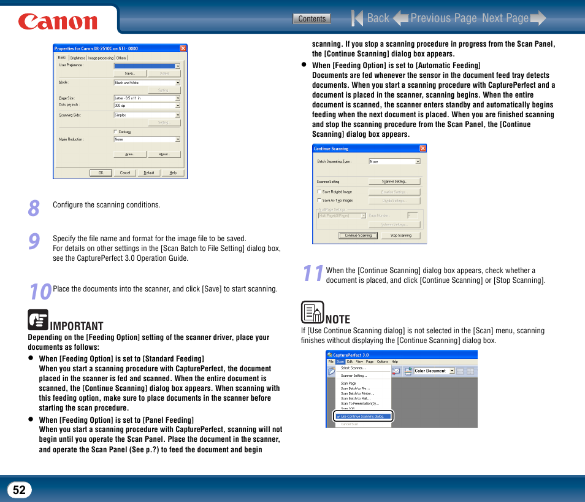Click the four-pane view toolbar icon
Screen dimensions: 585x502
click(470, 371)
